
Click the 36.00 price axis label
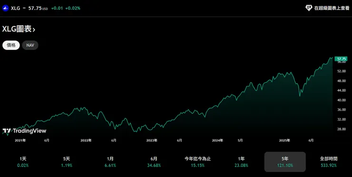[x=342, y=110]
